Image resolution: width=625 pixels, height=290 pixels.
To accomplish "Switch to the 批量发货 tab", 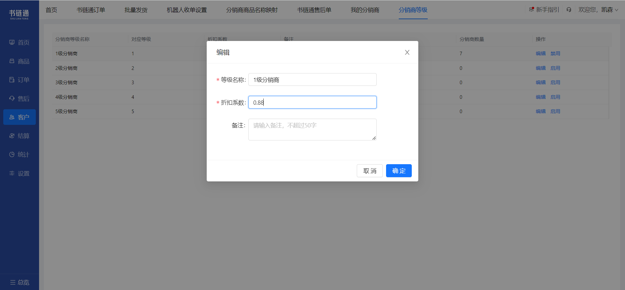I will pos(136,10).
